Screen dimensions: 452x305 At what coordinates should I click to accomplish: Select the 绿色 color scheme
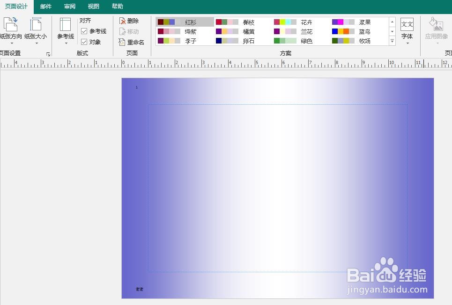coord(301,41)
